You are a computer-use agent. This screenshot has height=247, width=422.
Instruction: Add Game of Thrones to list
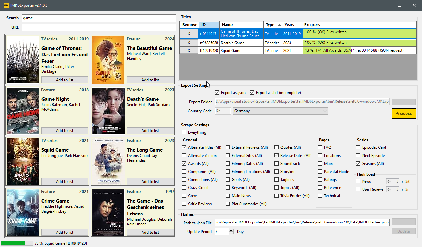coord(65,80)
